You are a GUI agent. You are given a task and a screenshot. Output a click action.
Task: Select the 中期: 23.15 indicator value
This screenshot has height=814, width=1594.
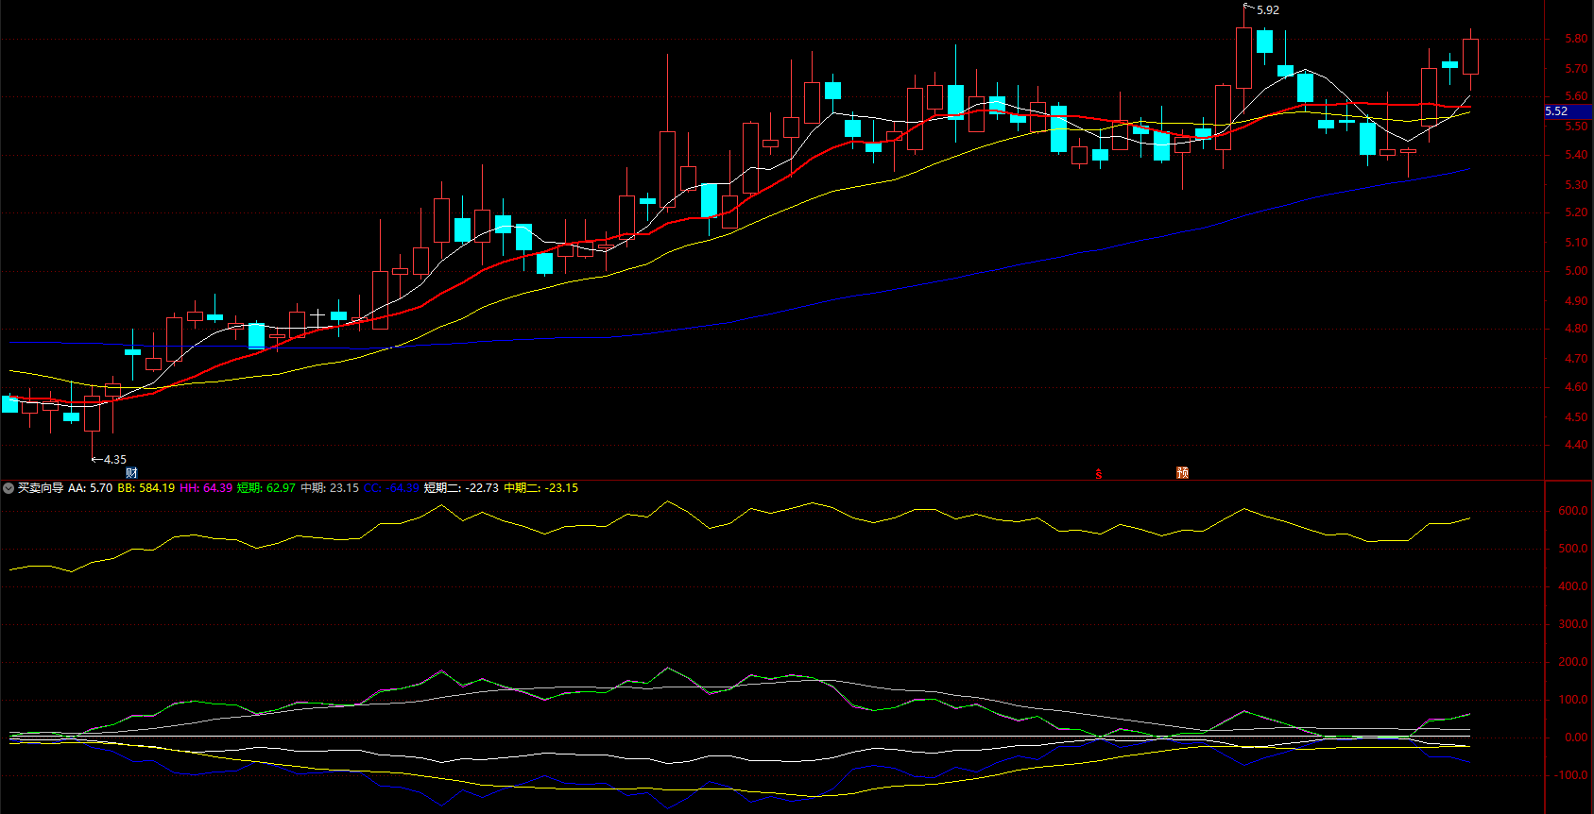[x=330, y=488]
